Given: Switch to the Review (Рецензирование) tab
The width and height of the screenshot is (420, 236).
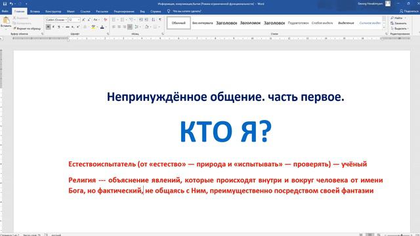Looking at the screenshot, I should click(124, 12).
